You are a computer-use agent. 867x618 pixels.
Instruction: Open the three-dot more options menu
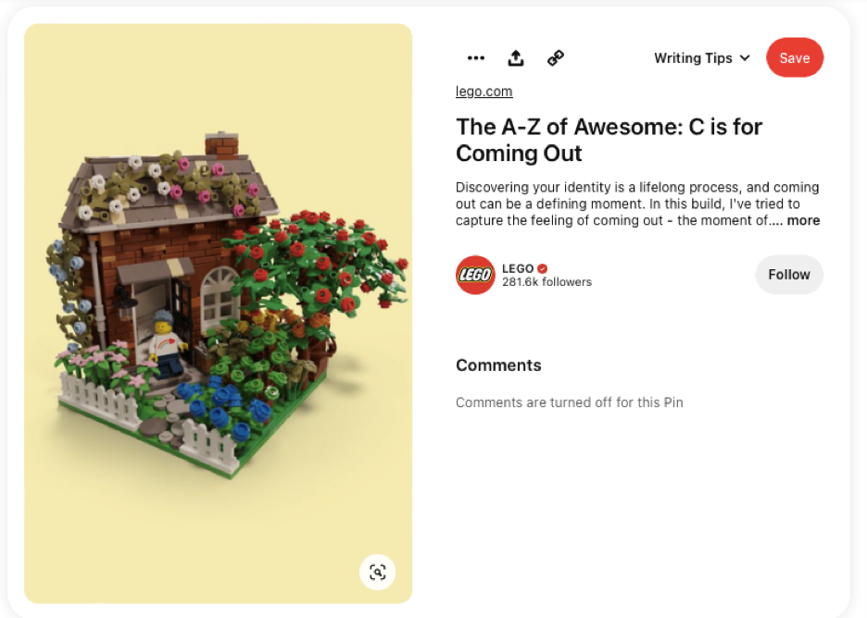tap(475, 58)
